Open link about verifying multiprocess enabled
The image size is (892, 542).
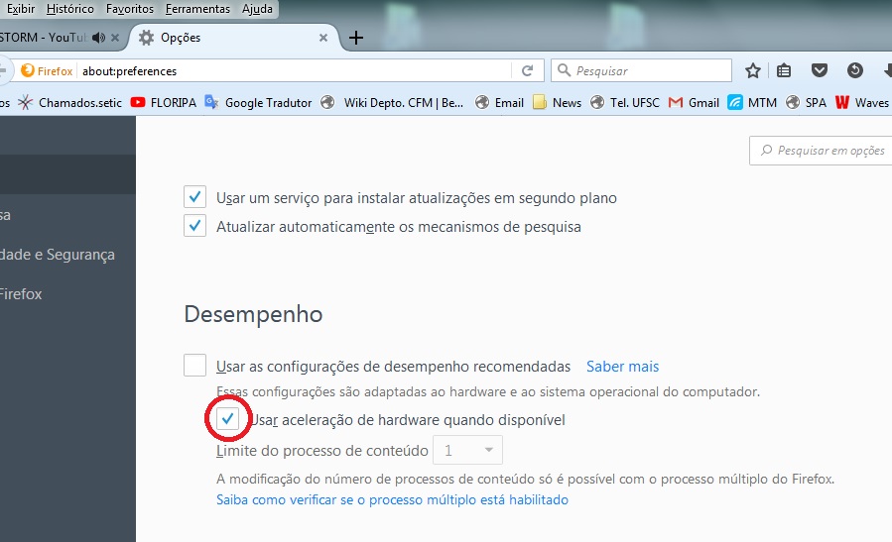point(392,500)
